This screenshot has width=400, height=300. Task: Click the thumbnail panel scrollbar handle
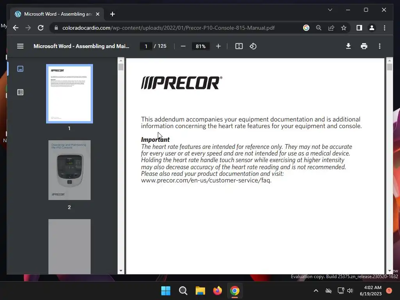click(x=121, y=67)
